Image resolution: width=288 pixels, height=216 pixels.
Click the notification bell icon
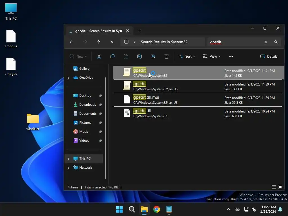coord(280,209)
